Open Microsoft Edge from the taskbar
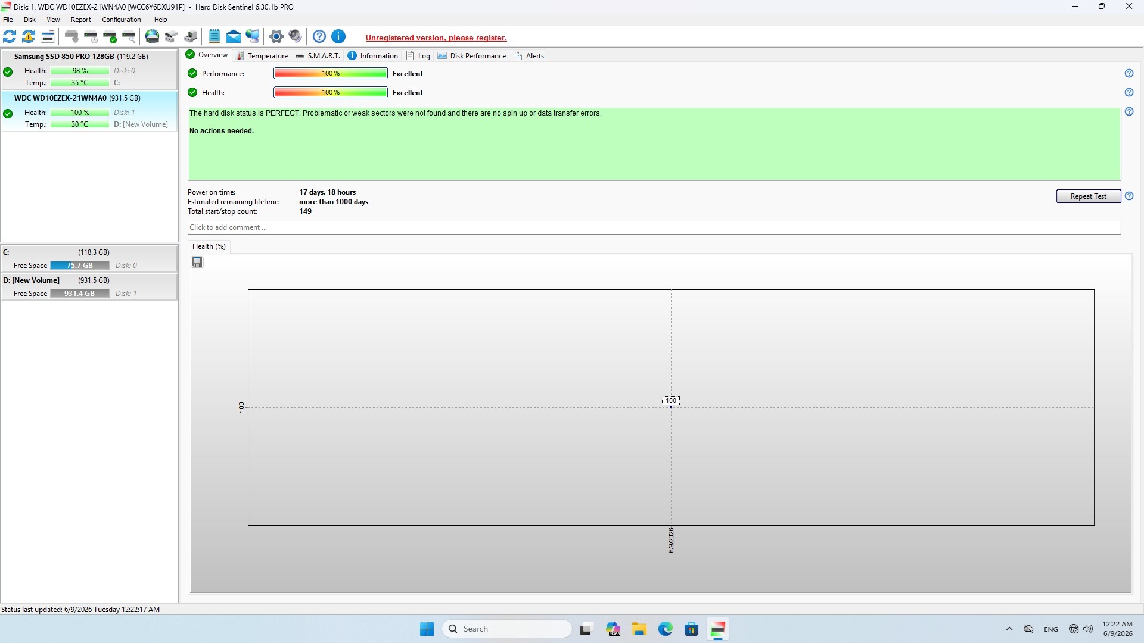This screenshot has width=1144, height=643. [666, 629]
